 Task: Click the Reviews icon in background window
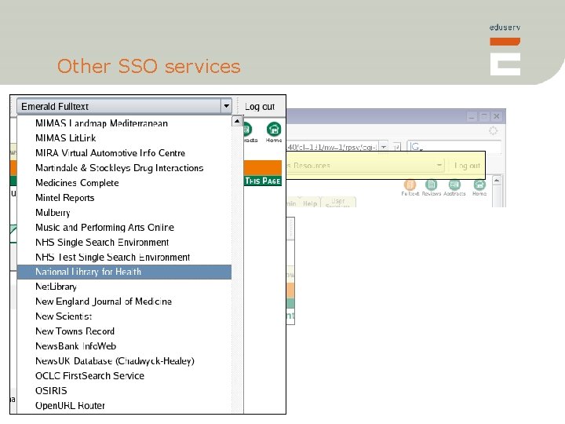432,188
